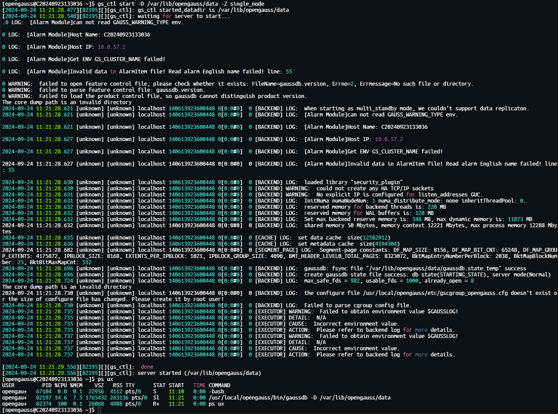The height and width of the screenshot is (414, 558).
Task: Click 'reserved memory for WAL buffers is: 128 MB'
Action: click(369, 213)
